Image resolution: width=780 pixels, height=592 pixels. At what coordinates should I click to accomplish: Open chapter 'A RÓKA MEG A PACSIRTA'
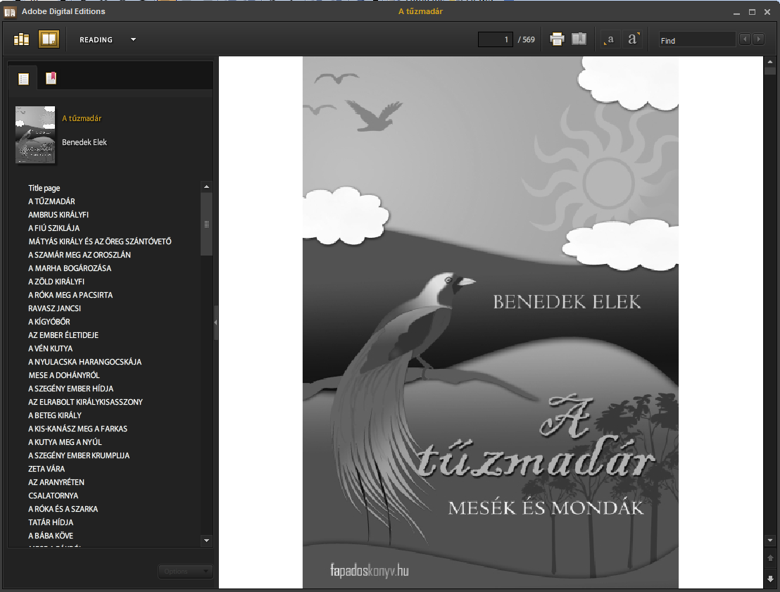click(70, 295)
